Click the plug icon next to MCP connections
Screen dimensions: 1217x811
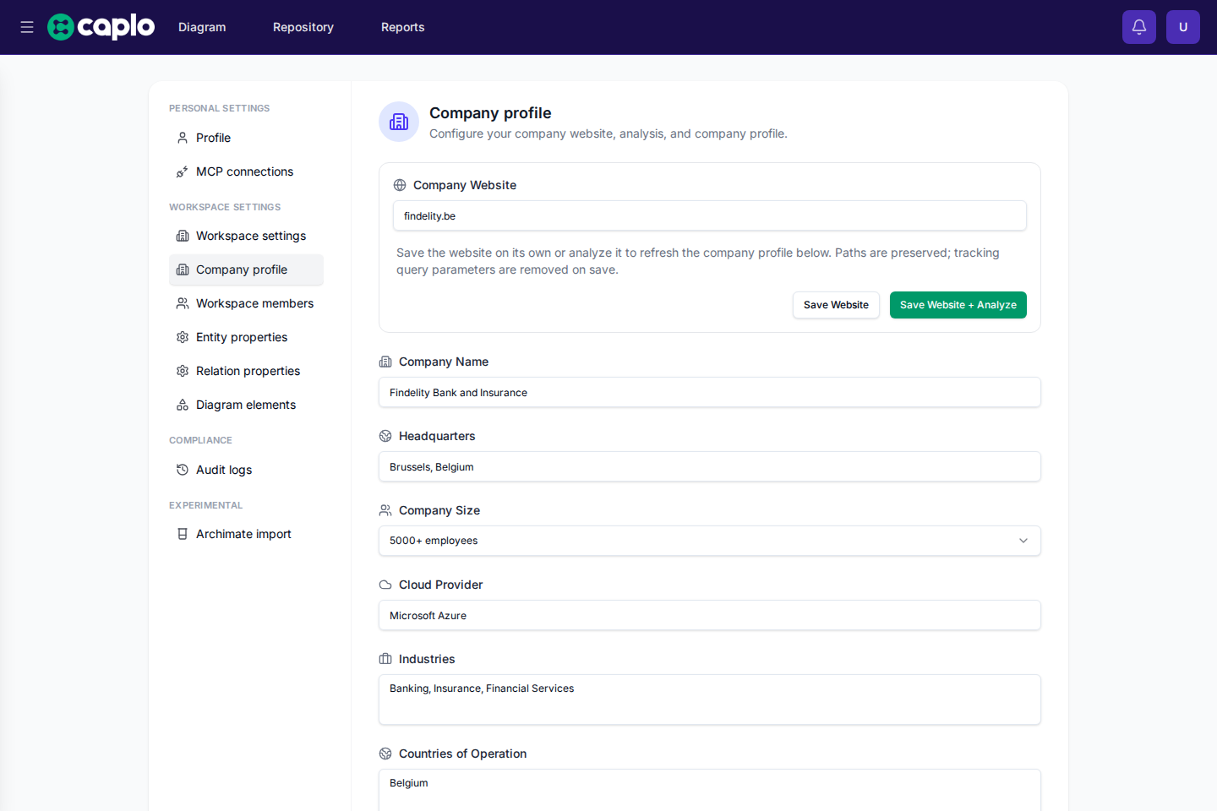point(183,171)
